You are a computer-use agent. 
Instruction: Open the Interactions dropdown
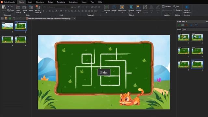click(122, 9)
